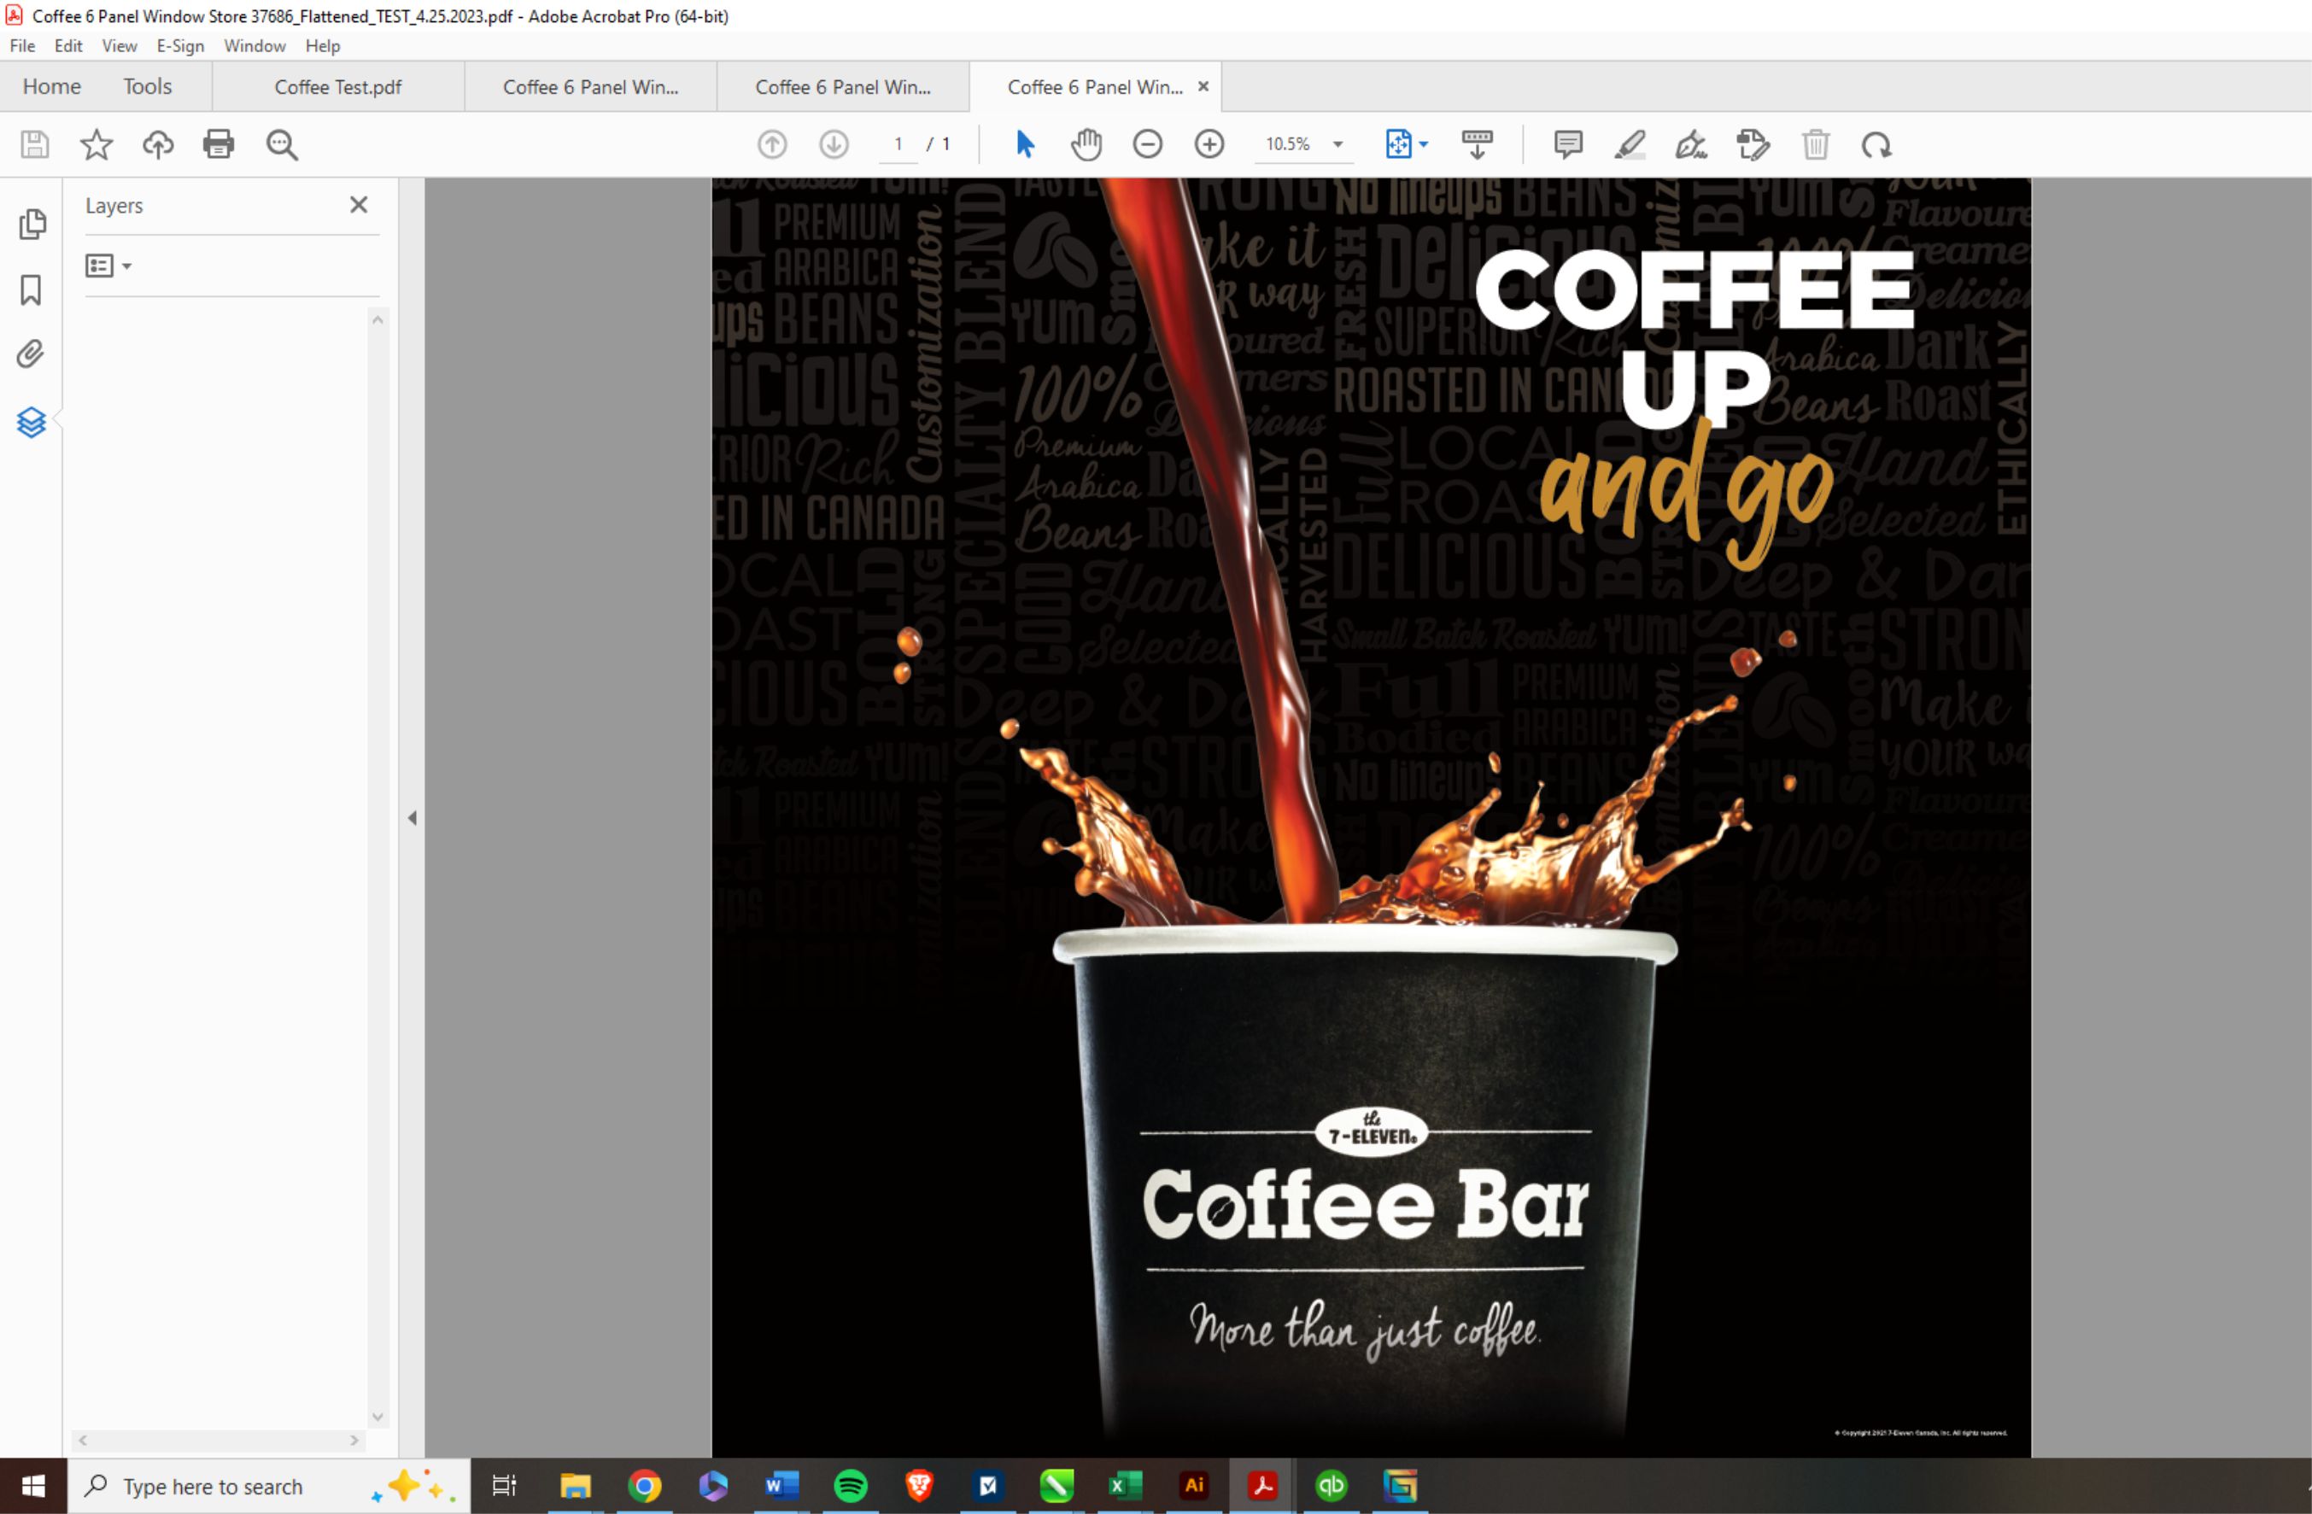Open Google Chrome from taskbar

click(644, 1486)
